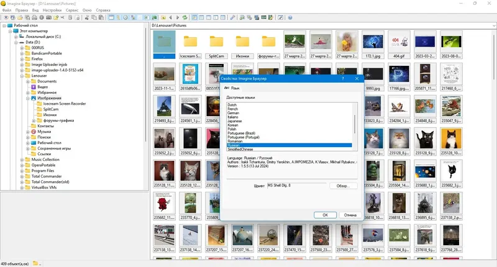The image size is (497, 267).
Task: Open the Правка menu
Action: click(x=22, y=10)
